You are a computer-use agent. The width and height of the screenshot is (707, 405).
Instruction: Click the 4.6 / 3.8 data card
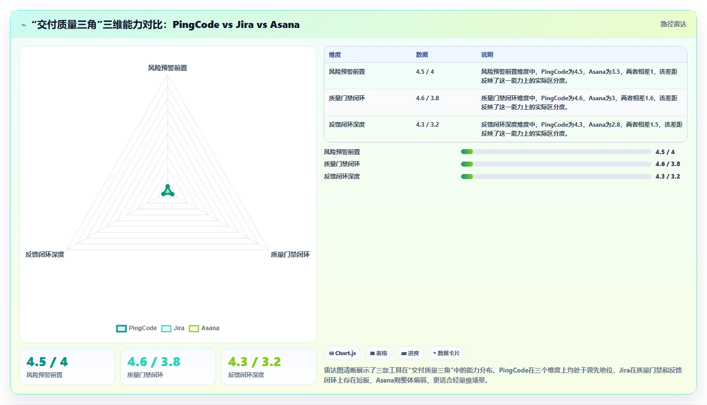168,367
